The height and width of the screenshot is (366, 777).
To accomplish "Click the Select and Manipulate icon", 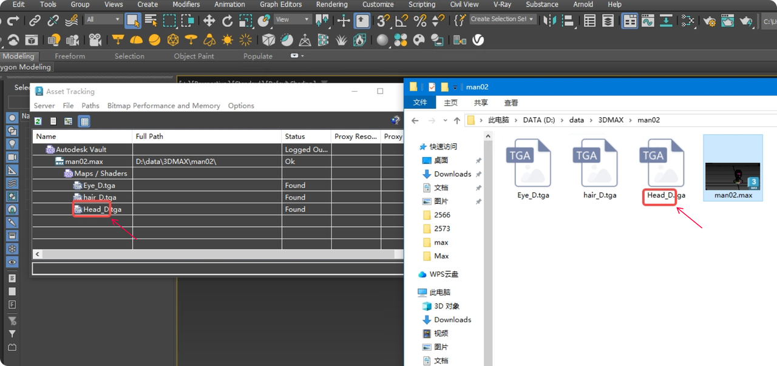I will [x=344, y=21].
